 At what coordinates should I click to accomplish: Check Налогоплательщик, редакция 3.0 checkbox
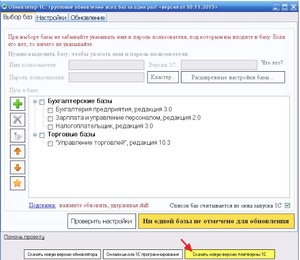coord(50,127)
